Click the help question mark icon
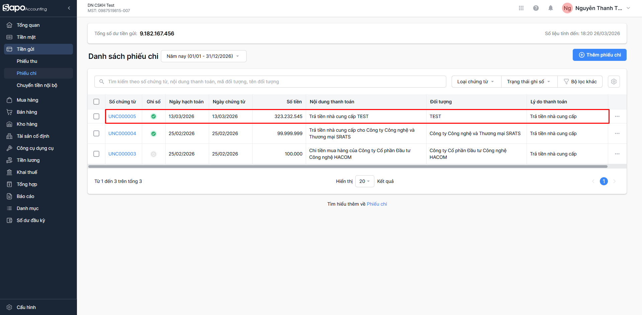Screen dimensions: 642x315 click(536, 8)
